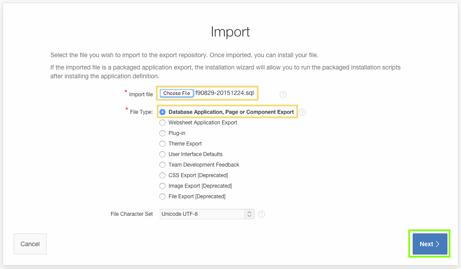461x269 pixels.
Task: Select Team Development Feedback option
Action: pos(162,165)
